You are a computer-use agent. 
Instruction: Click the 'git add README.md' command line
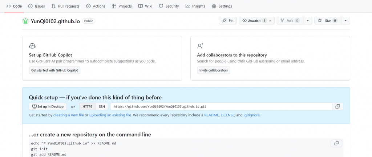[49, 154]
